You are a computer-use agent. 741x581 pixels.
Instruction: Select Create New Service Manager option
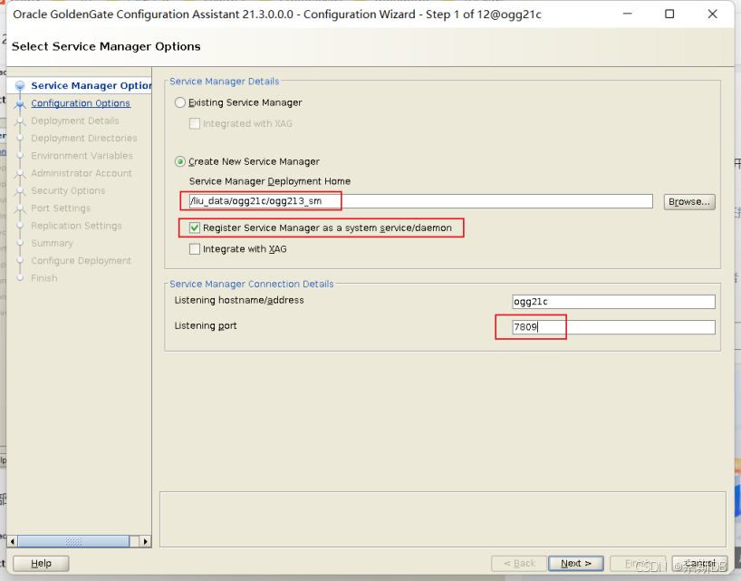click(180, 161)
